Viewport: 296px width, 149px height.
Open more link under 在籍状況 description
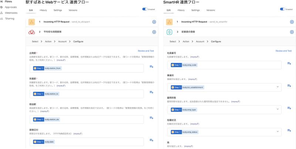tap(195, 124)
